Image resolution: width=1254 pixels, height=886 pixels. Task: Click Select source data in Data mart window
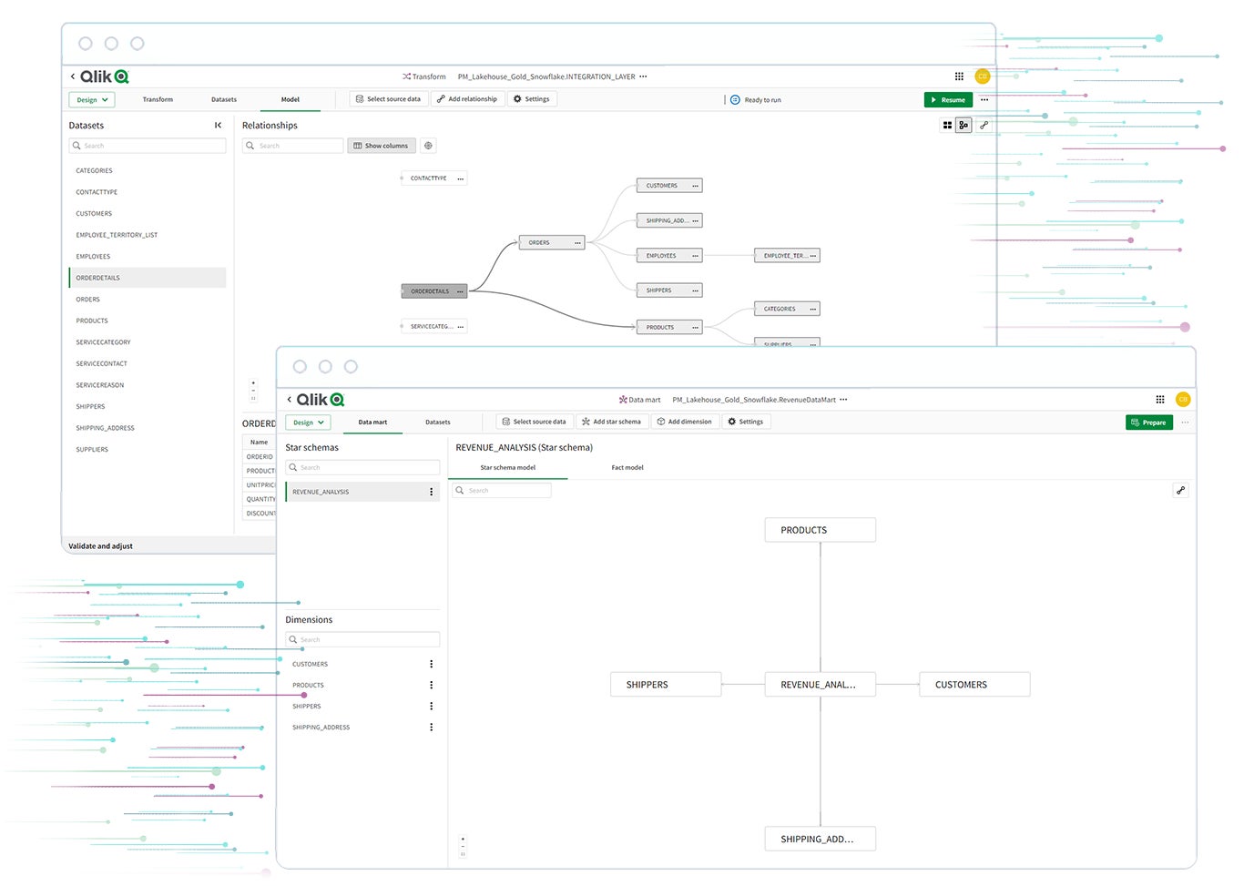(535, 422)
